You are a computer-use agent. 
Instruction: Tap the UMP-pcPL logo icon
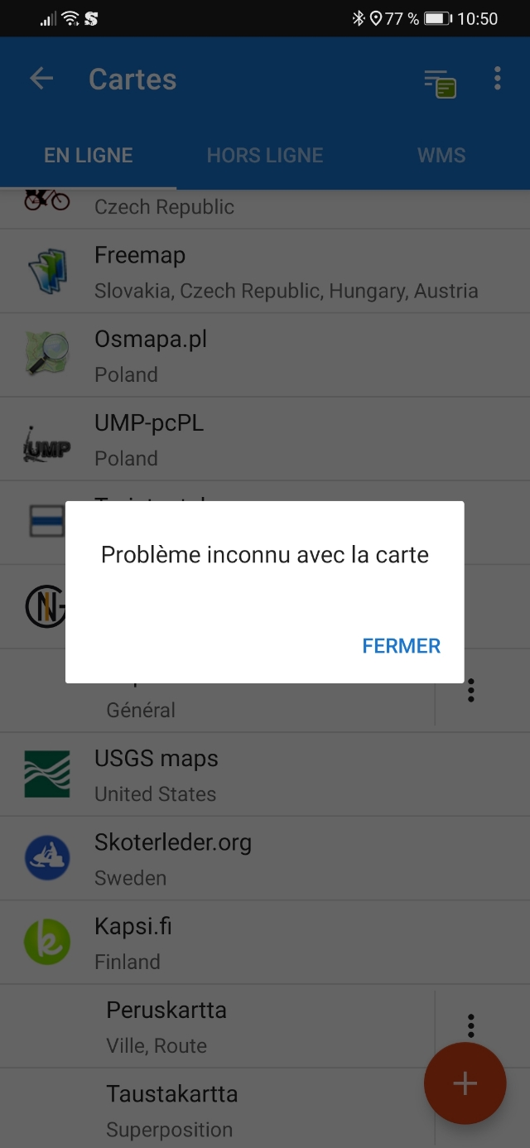click(47, 439)
